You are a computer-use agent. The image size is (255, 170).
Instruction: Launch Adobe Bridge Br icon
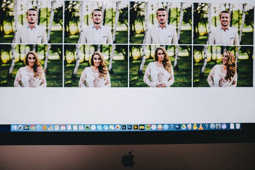click(136, 127)
